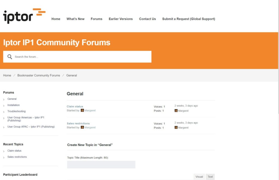Switch editor to the Text tab
Screen dimensions: 279x180
tap(210, 177)
